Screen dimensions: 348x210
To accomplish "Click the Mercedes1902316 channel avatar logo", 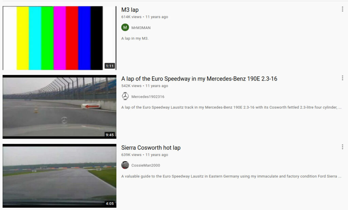I will (x=125, y=97).
